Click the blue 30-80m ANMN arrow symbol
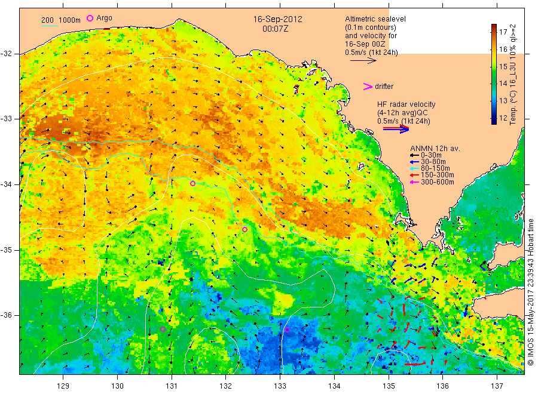538x394 pixels. tap(414, 162)
